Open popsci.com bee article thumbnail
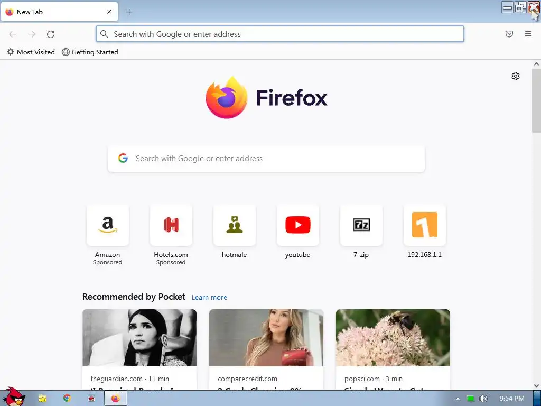This screenshot has height=406, width=541. tap(393, 338)
